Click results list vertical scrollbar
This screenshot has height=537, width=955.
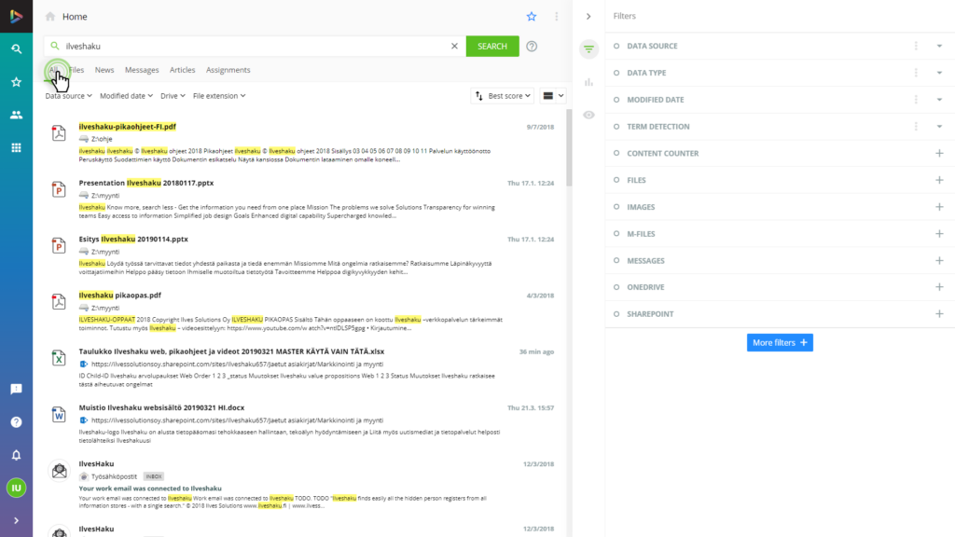click(569, 148)
